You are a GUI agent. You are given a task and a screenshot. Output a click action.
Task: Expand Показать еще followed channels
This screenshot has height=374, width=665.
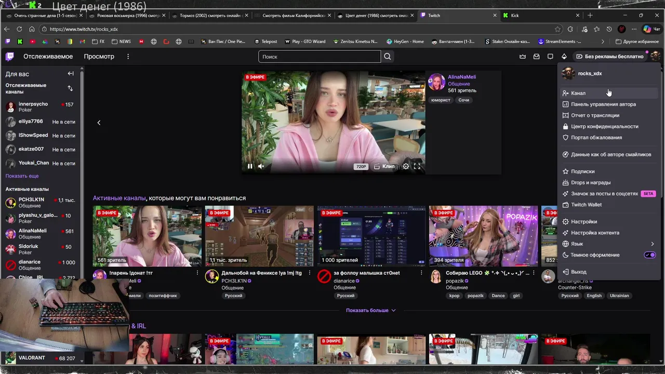(x=22, y=176)
